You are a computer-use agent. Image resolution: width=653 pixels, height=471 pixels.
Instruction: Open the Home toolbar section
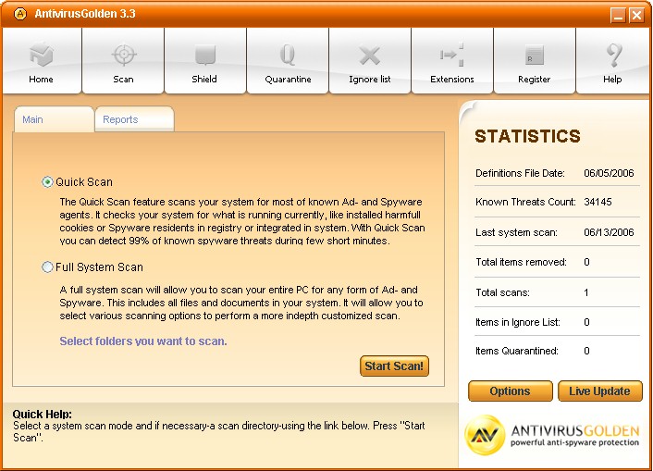pyautogui.click(x=42, y=61)
